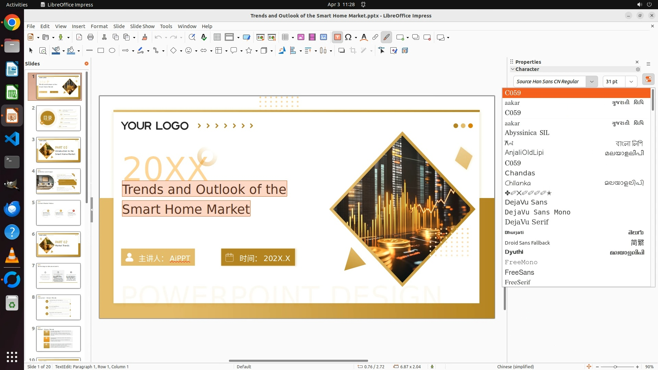
Task: Insert a special character (Omega icon)
Action: [x=348, y=37]
